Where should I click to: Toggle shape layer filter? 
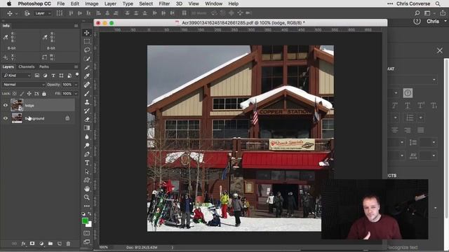tap(61, 76)
